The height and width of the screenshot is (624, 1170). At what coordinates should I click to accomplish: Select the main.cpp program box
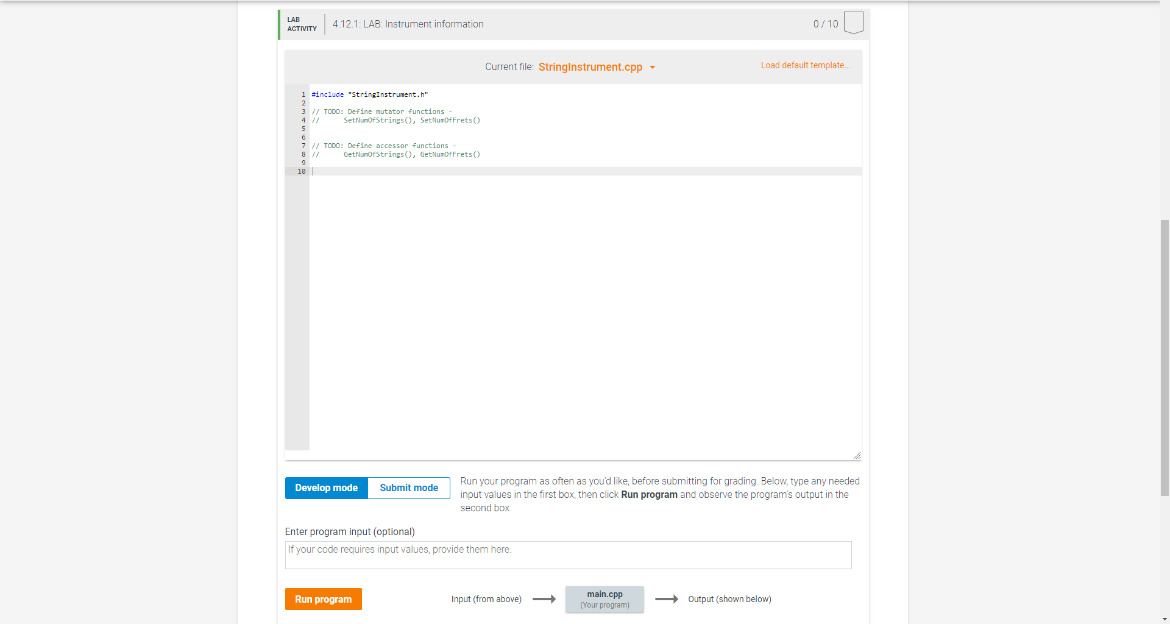pyautogui.click(x=604, y=599)
